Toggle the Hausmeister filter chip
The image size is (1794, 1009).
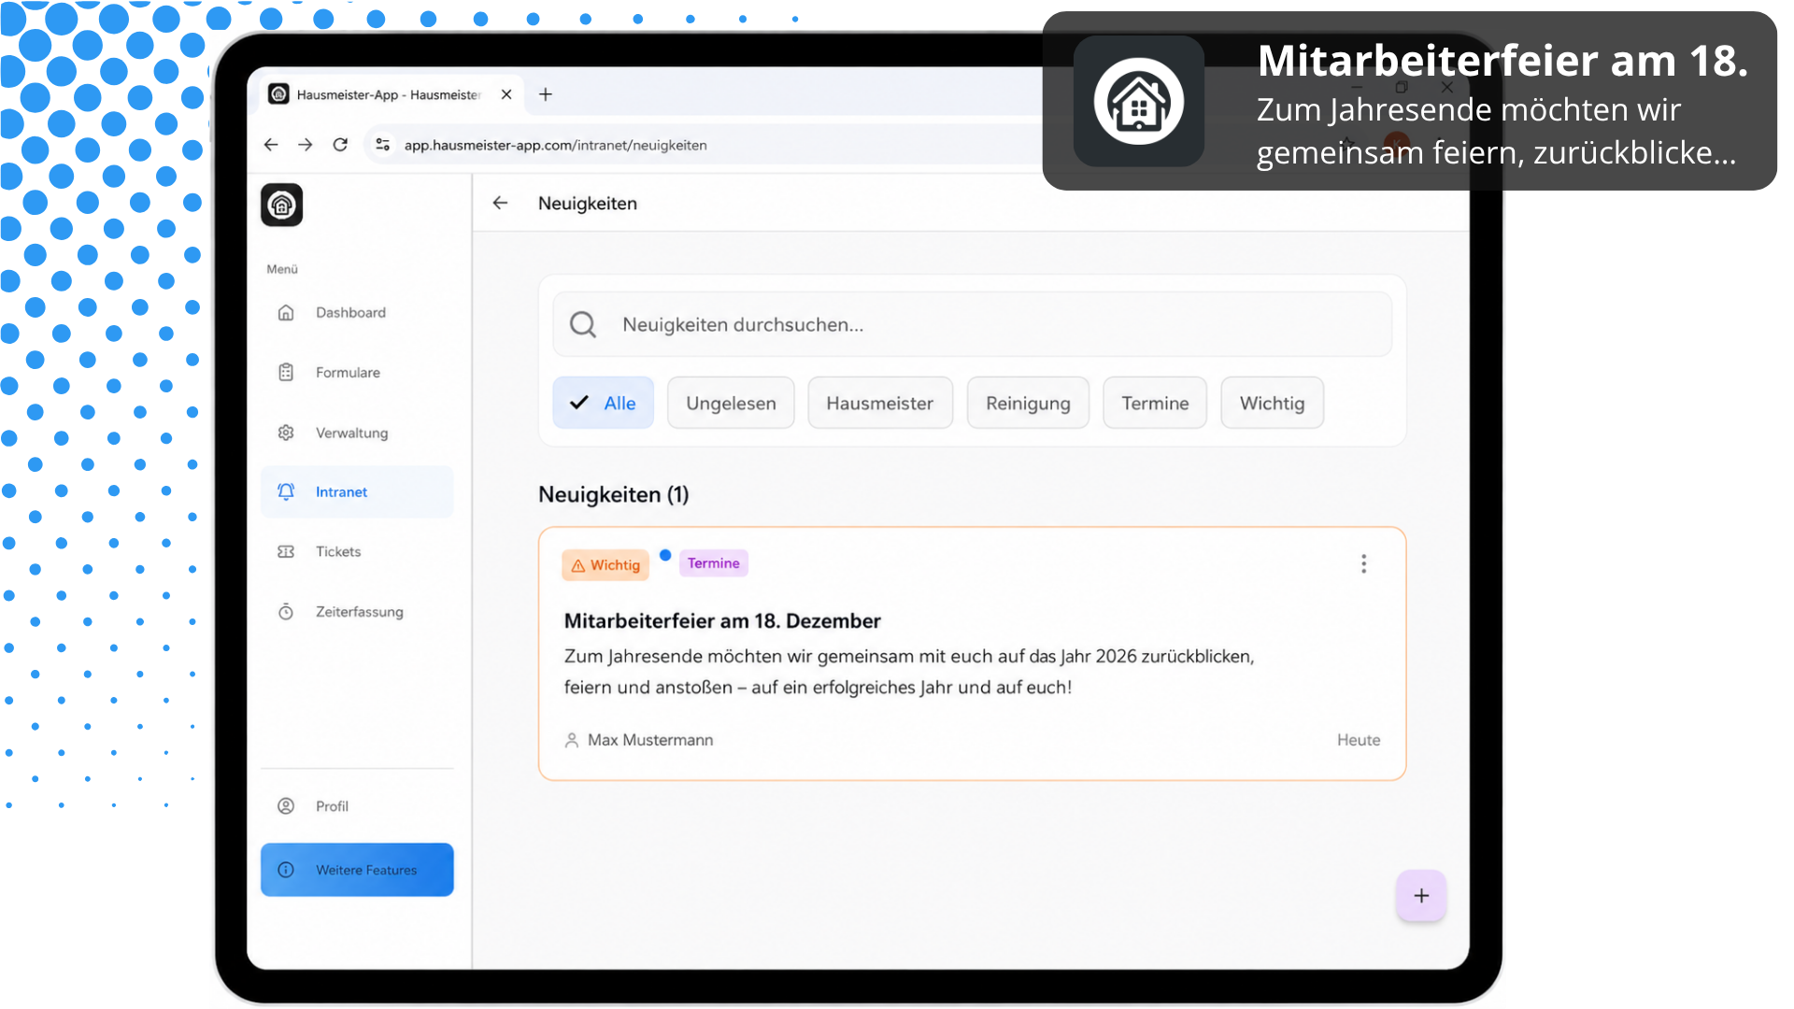[x=880, y=403]
